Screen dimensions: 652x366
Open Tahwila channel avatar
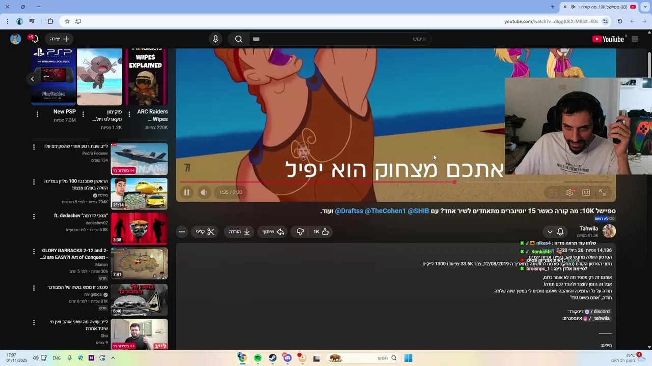click(609, 231)
